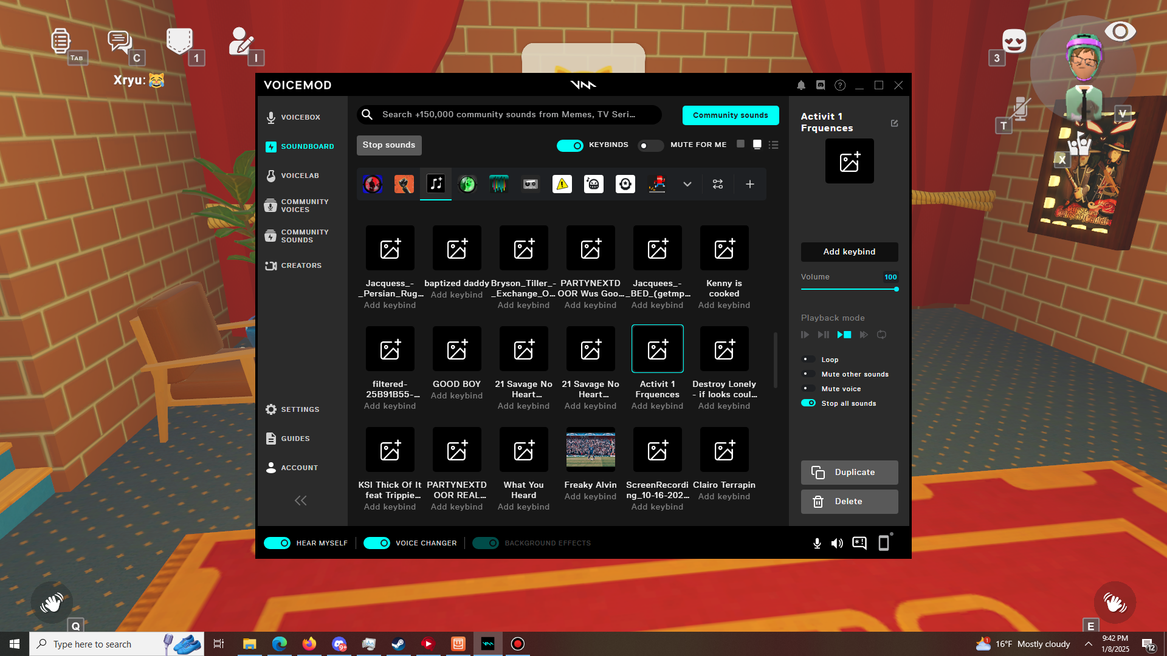The width and height of the screenshot is (1167, 656).
Task: Open the warning sign soundboard profile
Action: [562, 184]
